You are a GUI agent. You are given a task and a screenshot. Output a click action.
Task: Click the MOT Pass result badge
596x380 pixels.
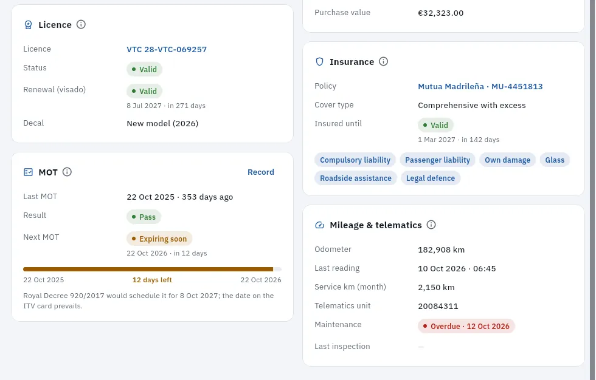pyautogui.click(x=144, y=217)
